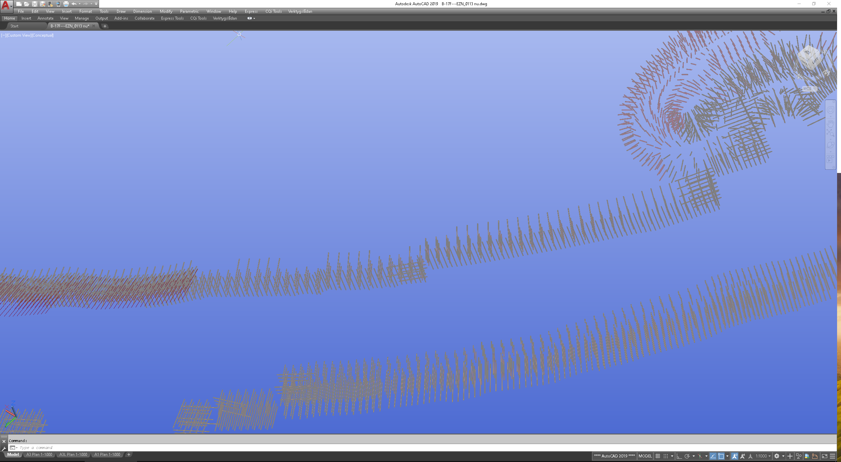Viewport: 841px width, 462px height.
Task: Open the Quick Access toolbar customize dropdown
Action: click(96, 4)
